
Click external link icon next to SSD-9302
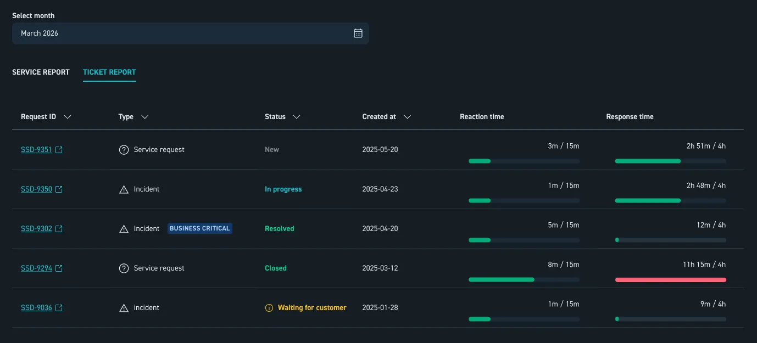point(59,229)
